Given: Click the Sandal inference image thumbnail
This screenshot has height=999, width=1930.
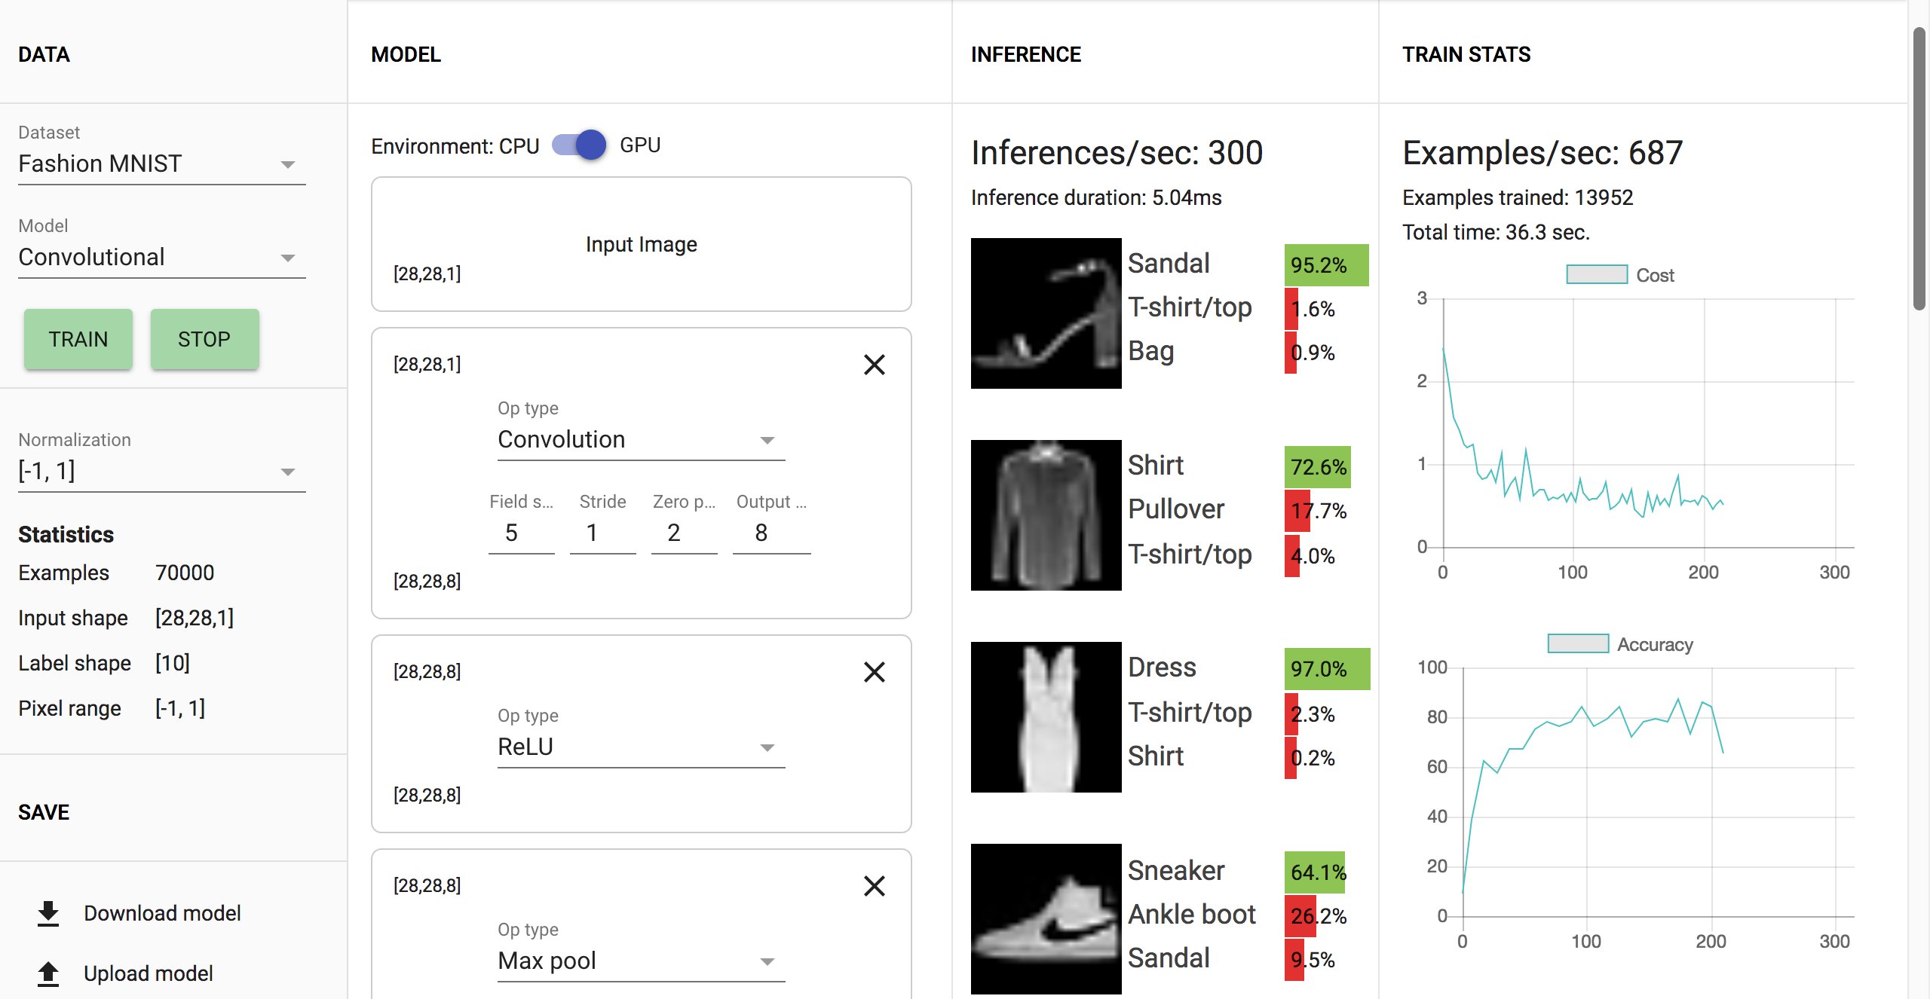Looking at the screenshot, I should 1046,313.
